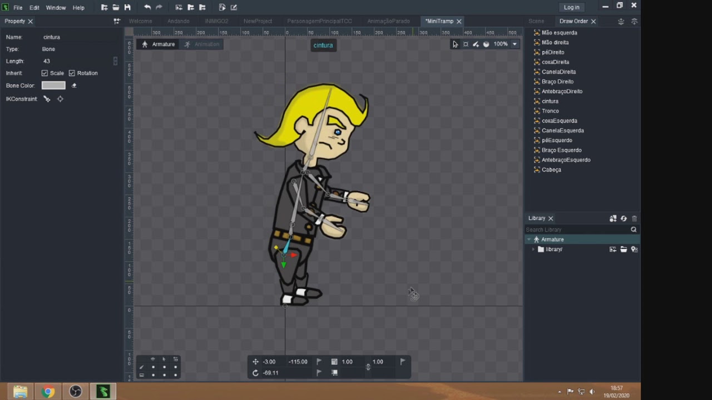Click the New Project icon in toolbar
The image size is (712, 400).
point(104,7)
